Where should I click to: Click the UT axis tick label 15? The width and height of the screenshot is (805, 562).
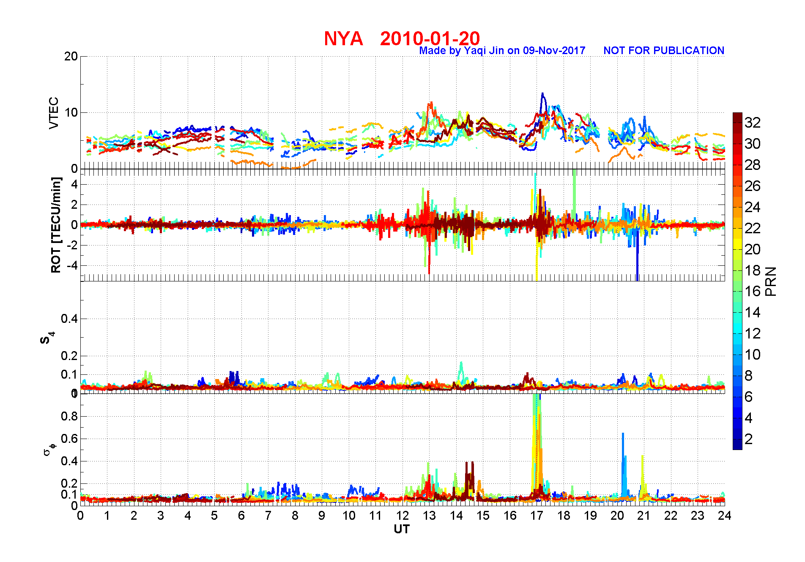pos(483,516)
